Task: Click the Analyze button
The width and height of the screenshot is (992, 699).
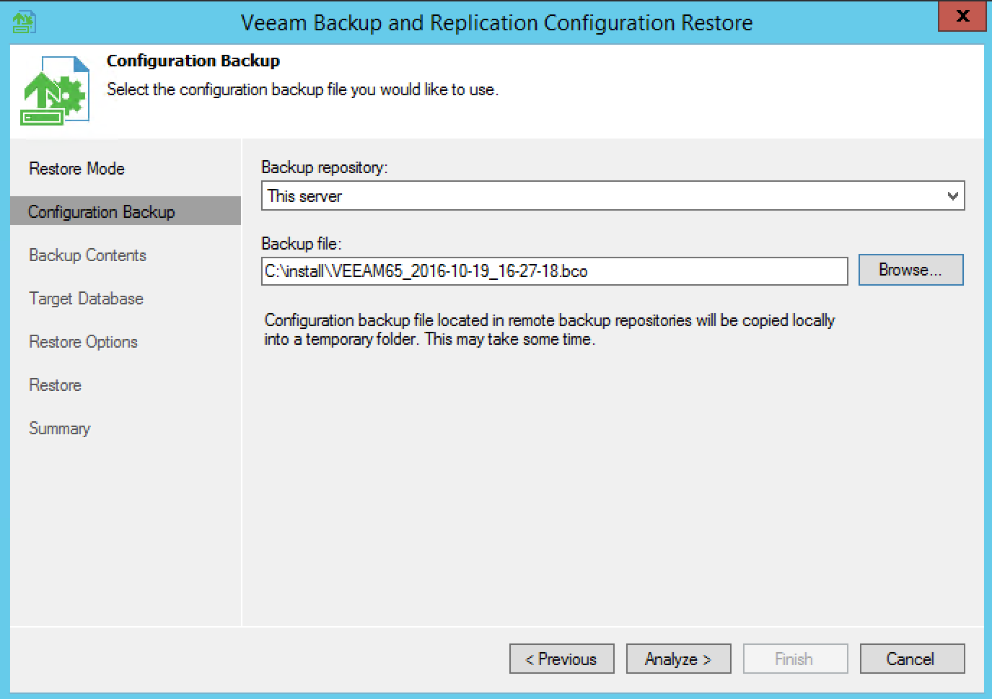Action: 678,659
